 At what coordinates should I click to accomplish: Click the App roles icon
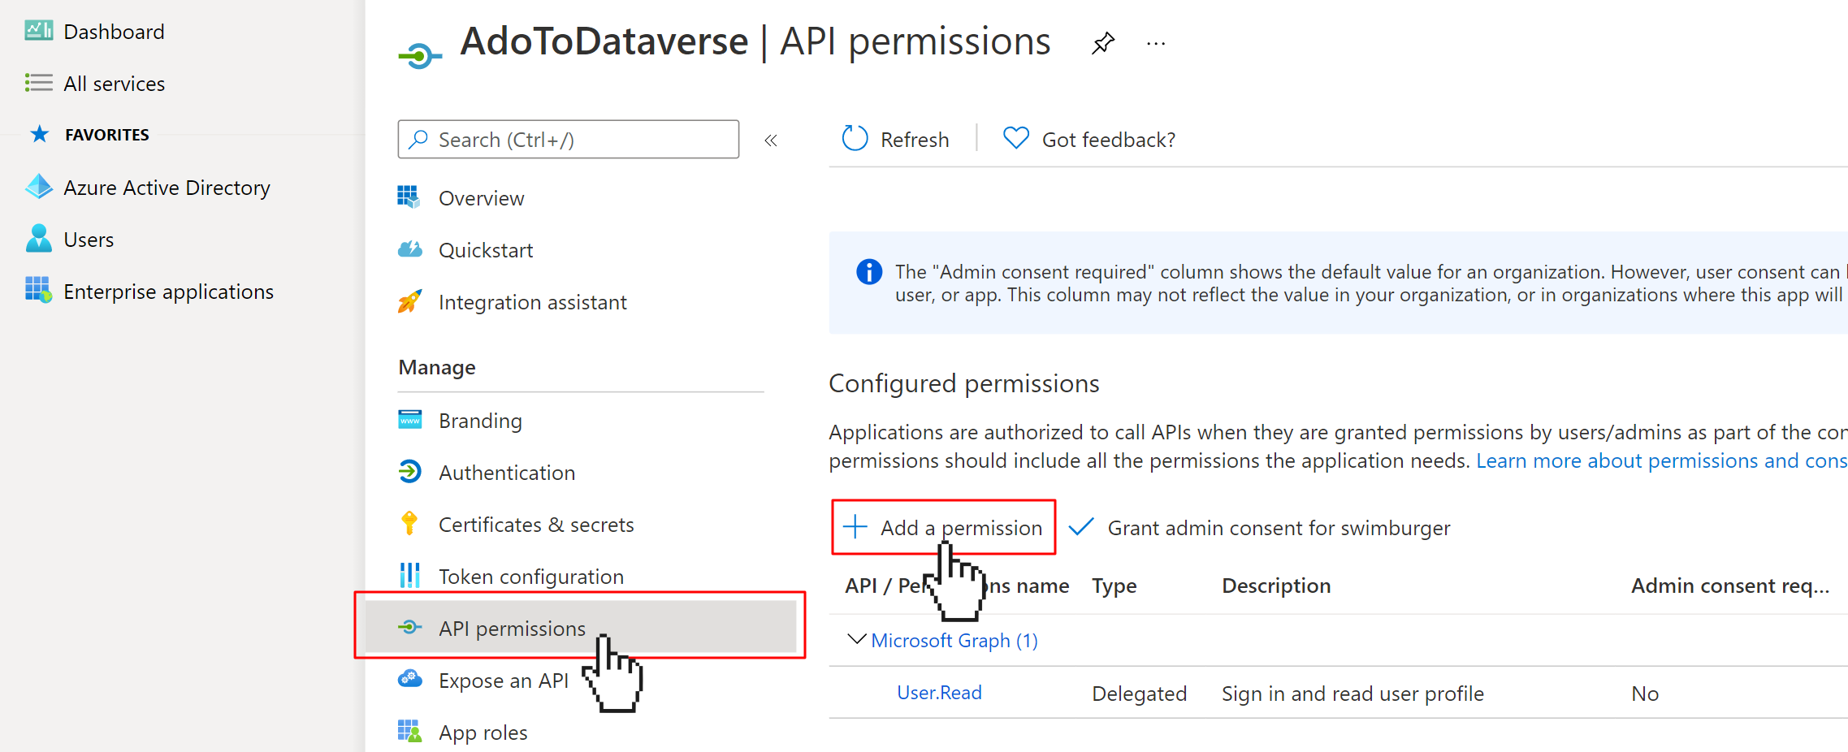point(410,731)
